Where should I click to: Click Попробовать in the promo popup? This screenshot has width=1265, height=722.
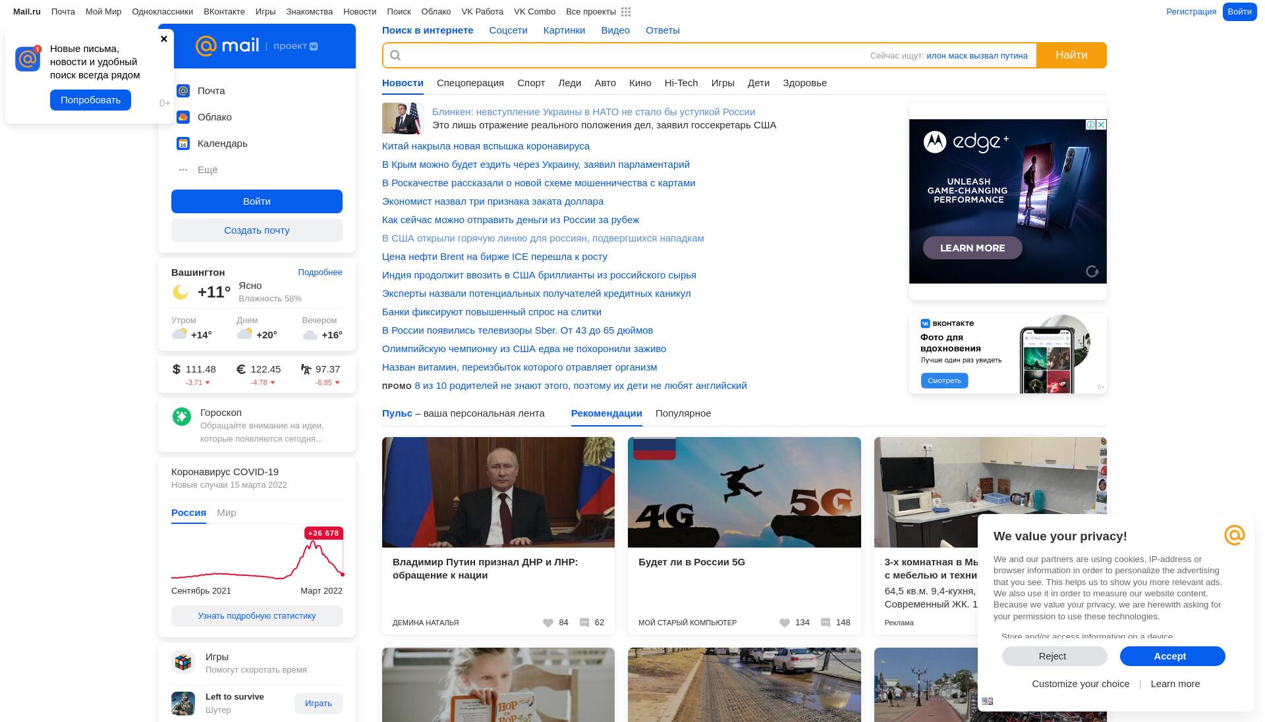(x=91, y=100)
